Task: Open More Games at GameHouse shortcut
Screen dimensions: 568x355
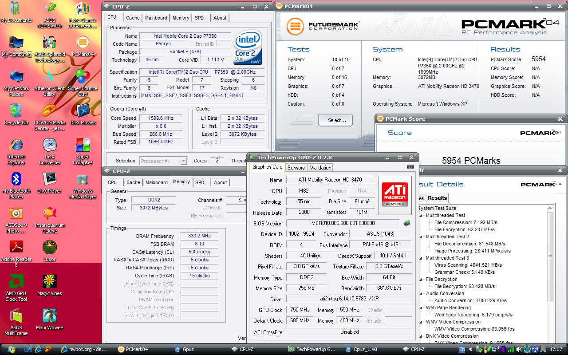Action: [83, 15]
